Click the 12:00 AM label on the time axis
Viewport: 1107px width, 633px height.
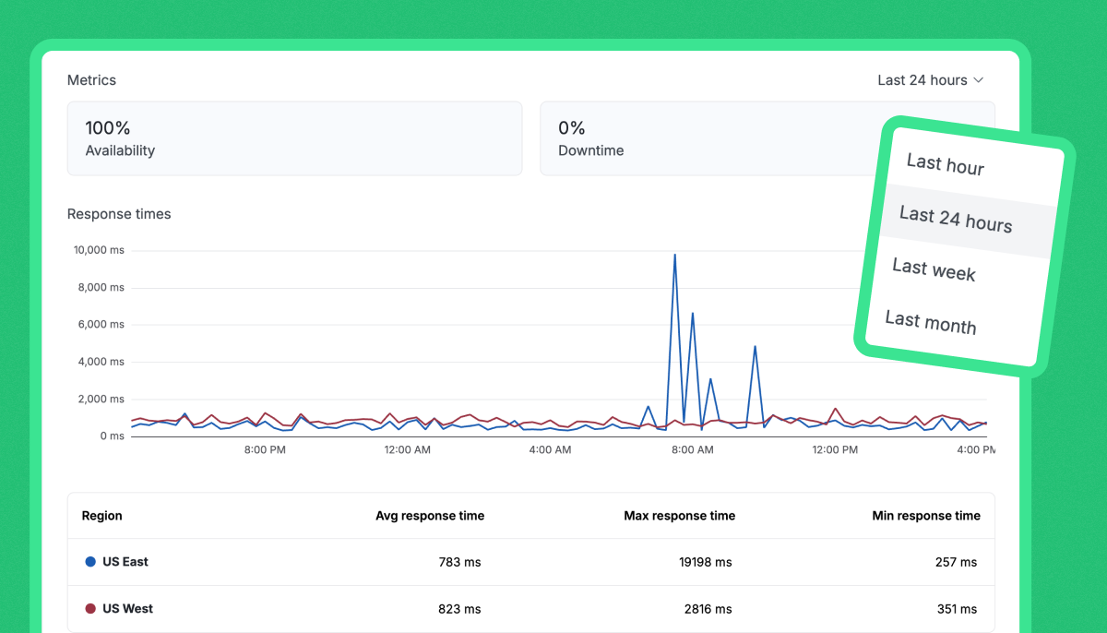pyautogui.click(x=407, y=450)
